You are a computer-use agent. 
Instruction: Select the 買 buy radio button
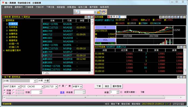[x=60, y=86]
